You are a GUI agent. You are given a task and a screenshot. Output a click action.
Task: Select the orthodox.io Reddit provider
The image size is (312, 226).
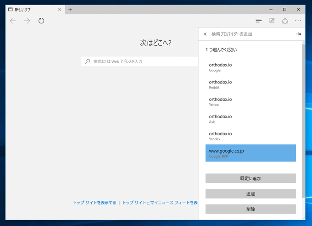tap(251, 84)
